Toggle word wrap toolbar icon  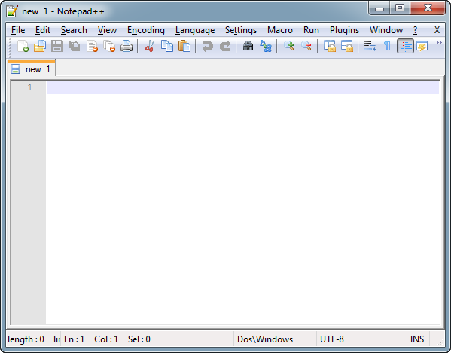point(370,46)
